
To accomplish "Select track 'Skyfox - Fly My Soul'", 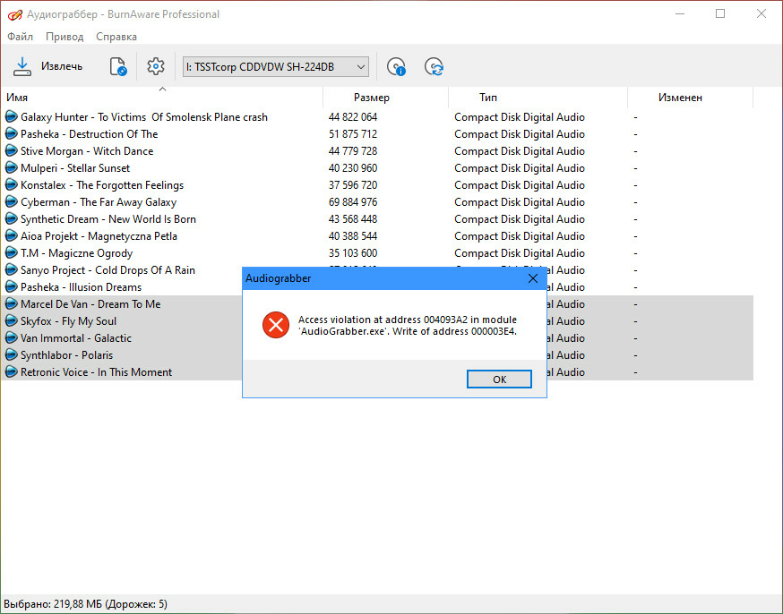I will click(68, 320).
